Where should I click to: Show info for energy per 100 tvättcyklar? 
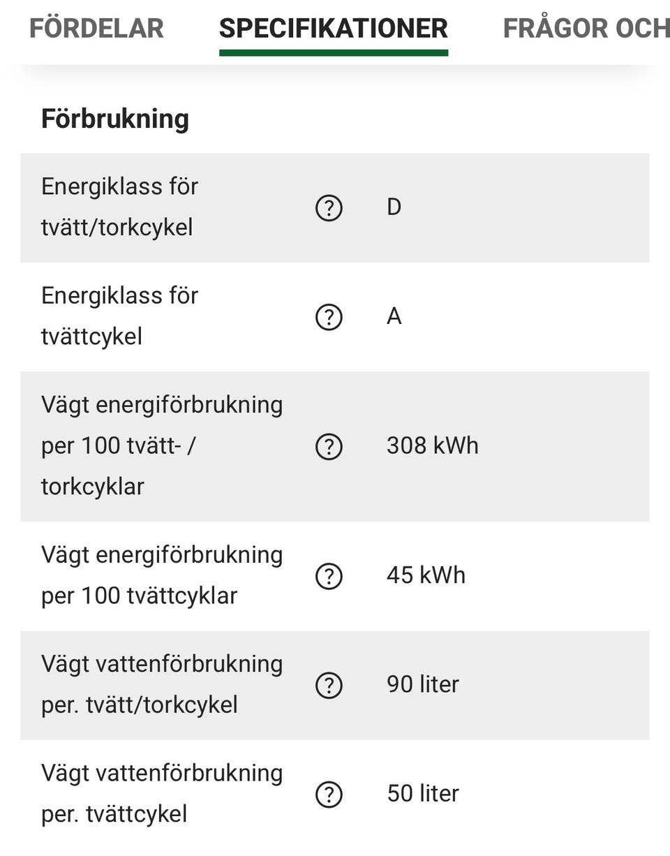pos(329,577)
